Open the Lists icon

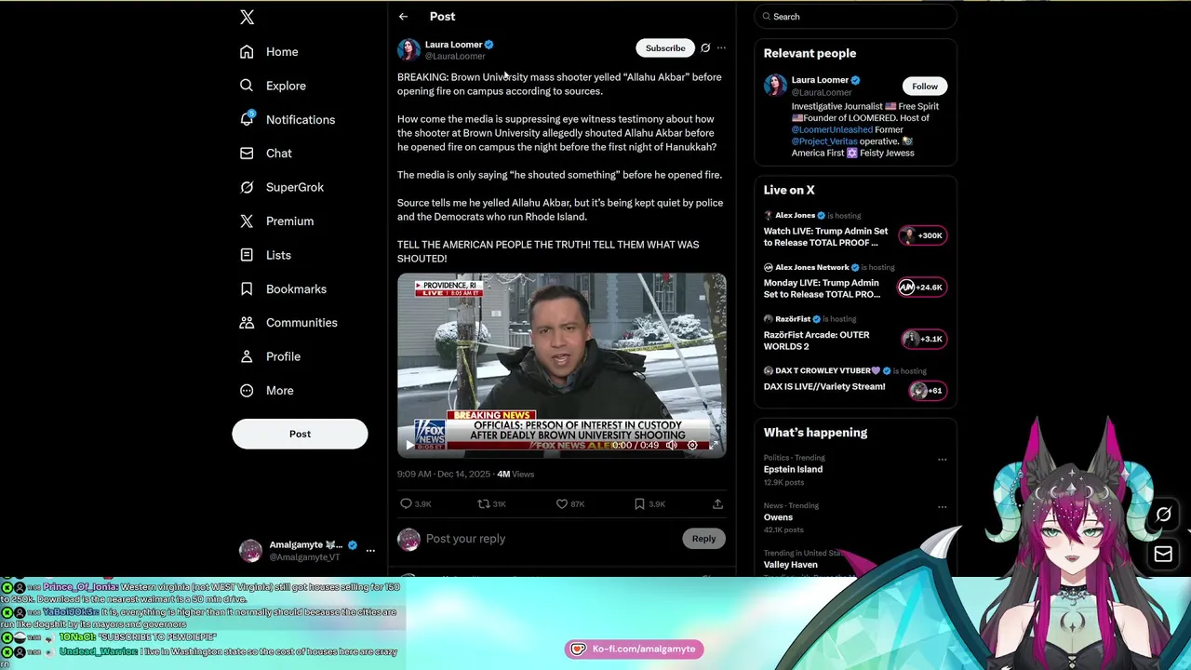pyautogui.click(x=247, y=255)
